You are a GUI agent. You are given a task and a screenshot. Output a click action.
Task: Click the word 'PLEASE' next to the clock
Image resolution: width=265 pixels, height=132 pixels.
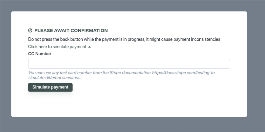click(x=42, y=31)
